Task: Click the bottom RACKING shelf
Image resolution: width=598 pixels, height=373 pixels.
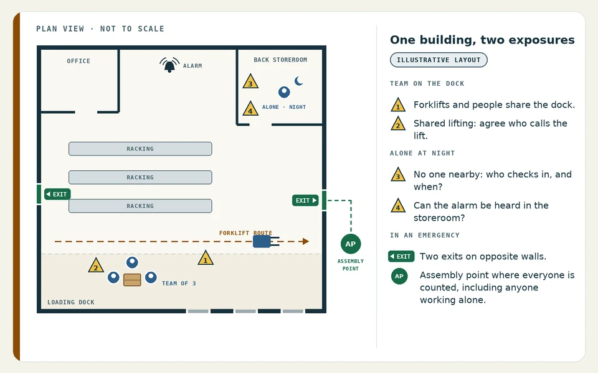Action: coord(140,206)
